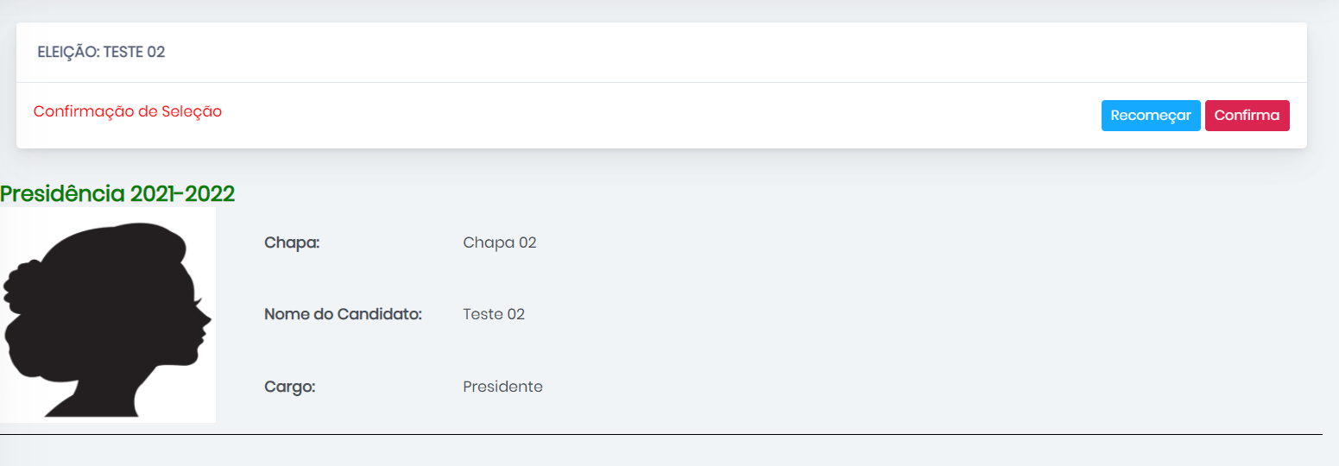Click the Confirma button
Image resolution: width=1339 pixels, height=466 pixels.
click(1247, 116)
